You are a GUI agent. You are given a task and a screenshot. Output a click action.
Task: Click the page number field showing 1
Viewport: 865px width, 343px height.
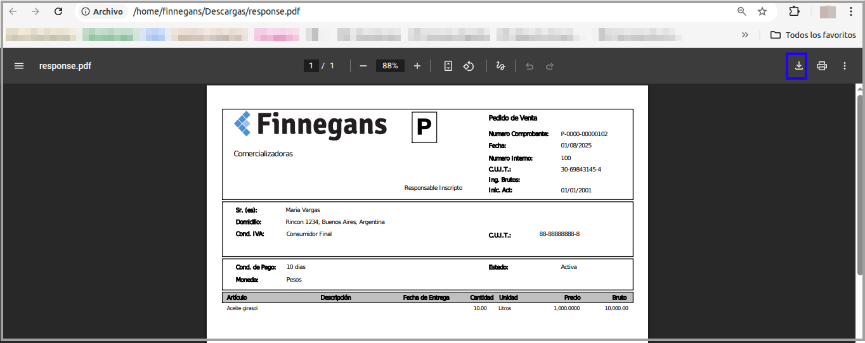(x=311, y=66)
